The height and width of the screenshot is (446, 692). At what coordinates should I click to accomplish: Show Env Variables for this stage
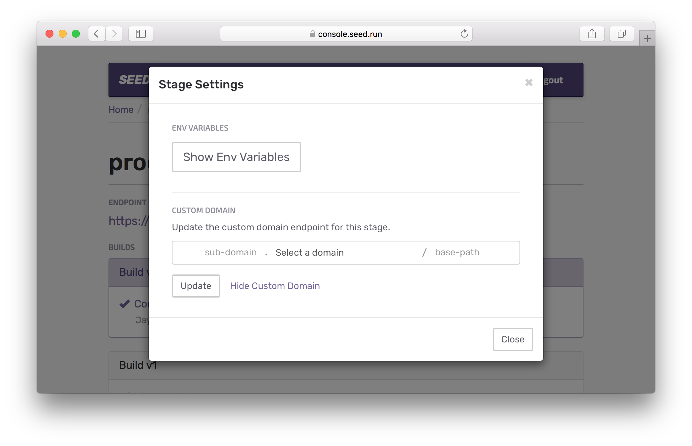pos(236,157)
